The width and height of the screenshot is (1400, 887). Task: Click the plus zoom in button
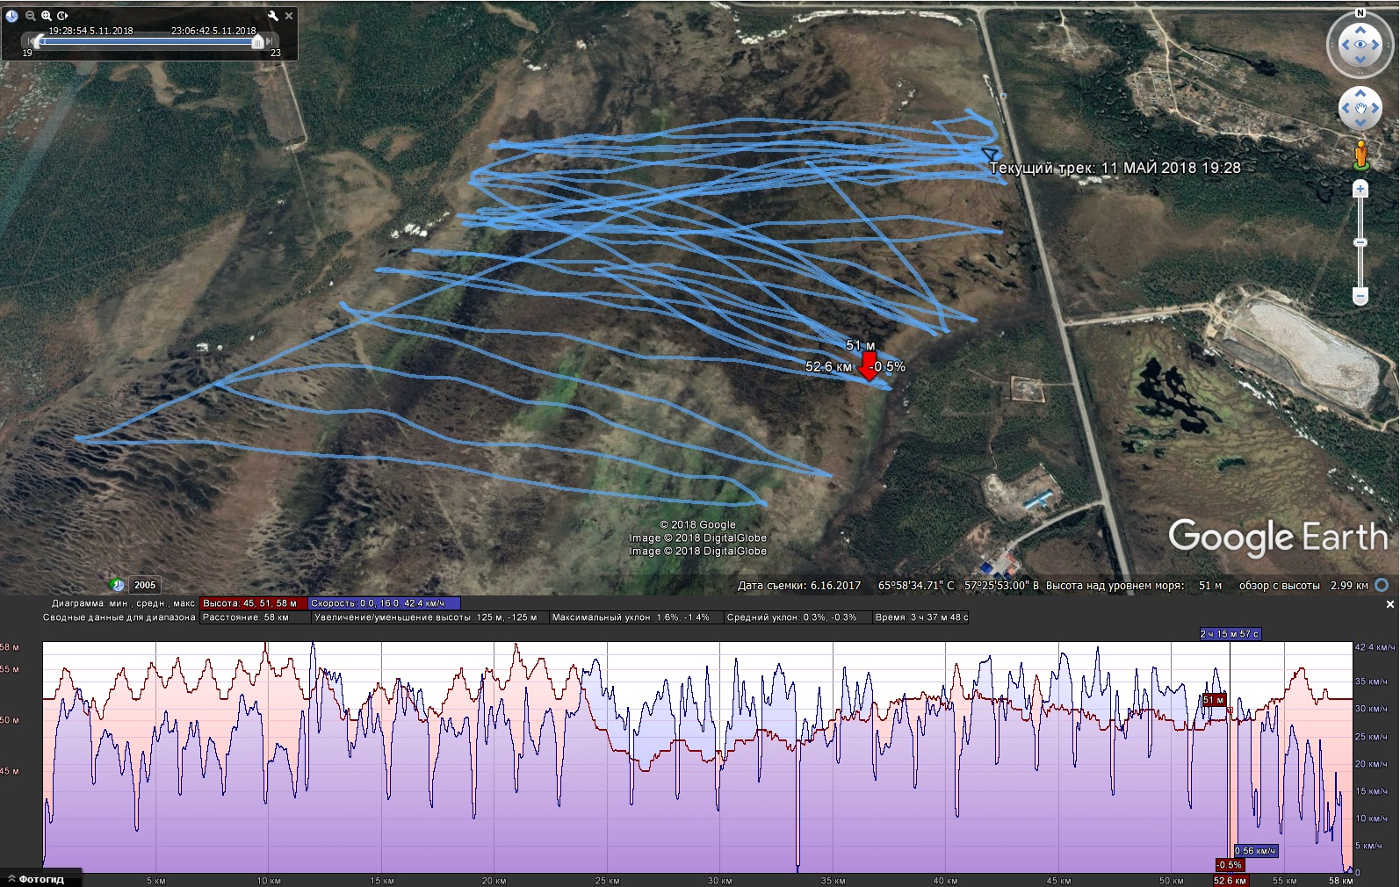(1360, 189)
